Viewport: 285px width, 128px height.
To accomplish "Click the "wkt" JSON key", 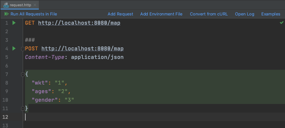I will tap(40, 83).
